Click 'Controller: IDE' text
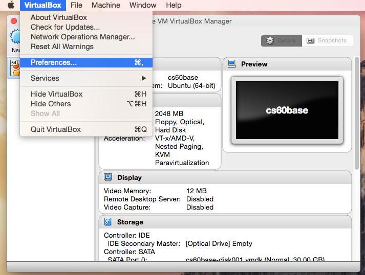Image resolution: width=365 pixels, height=275 pixels. click(x=127, y=236)
